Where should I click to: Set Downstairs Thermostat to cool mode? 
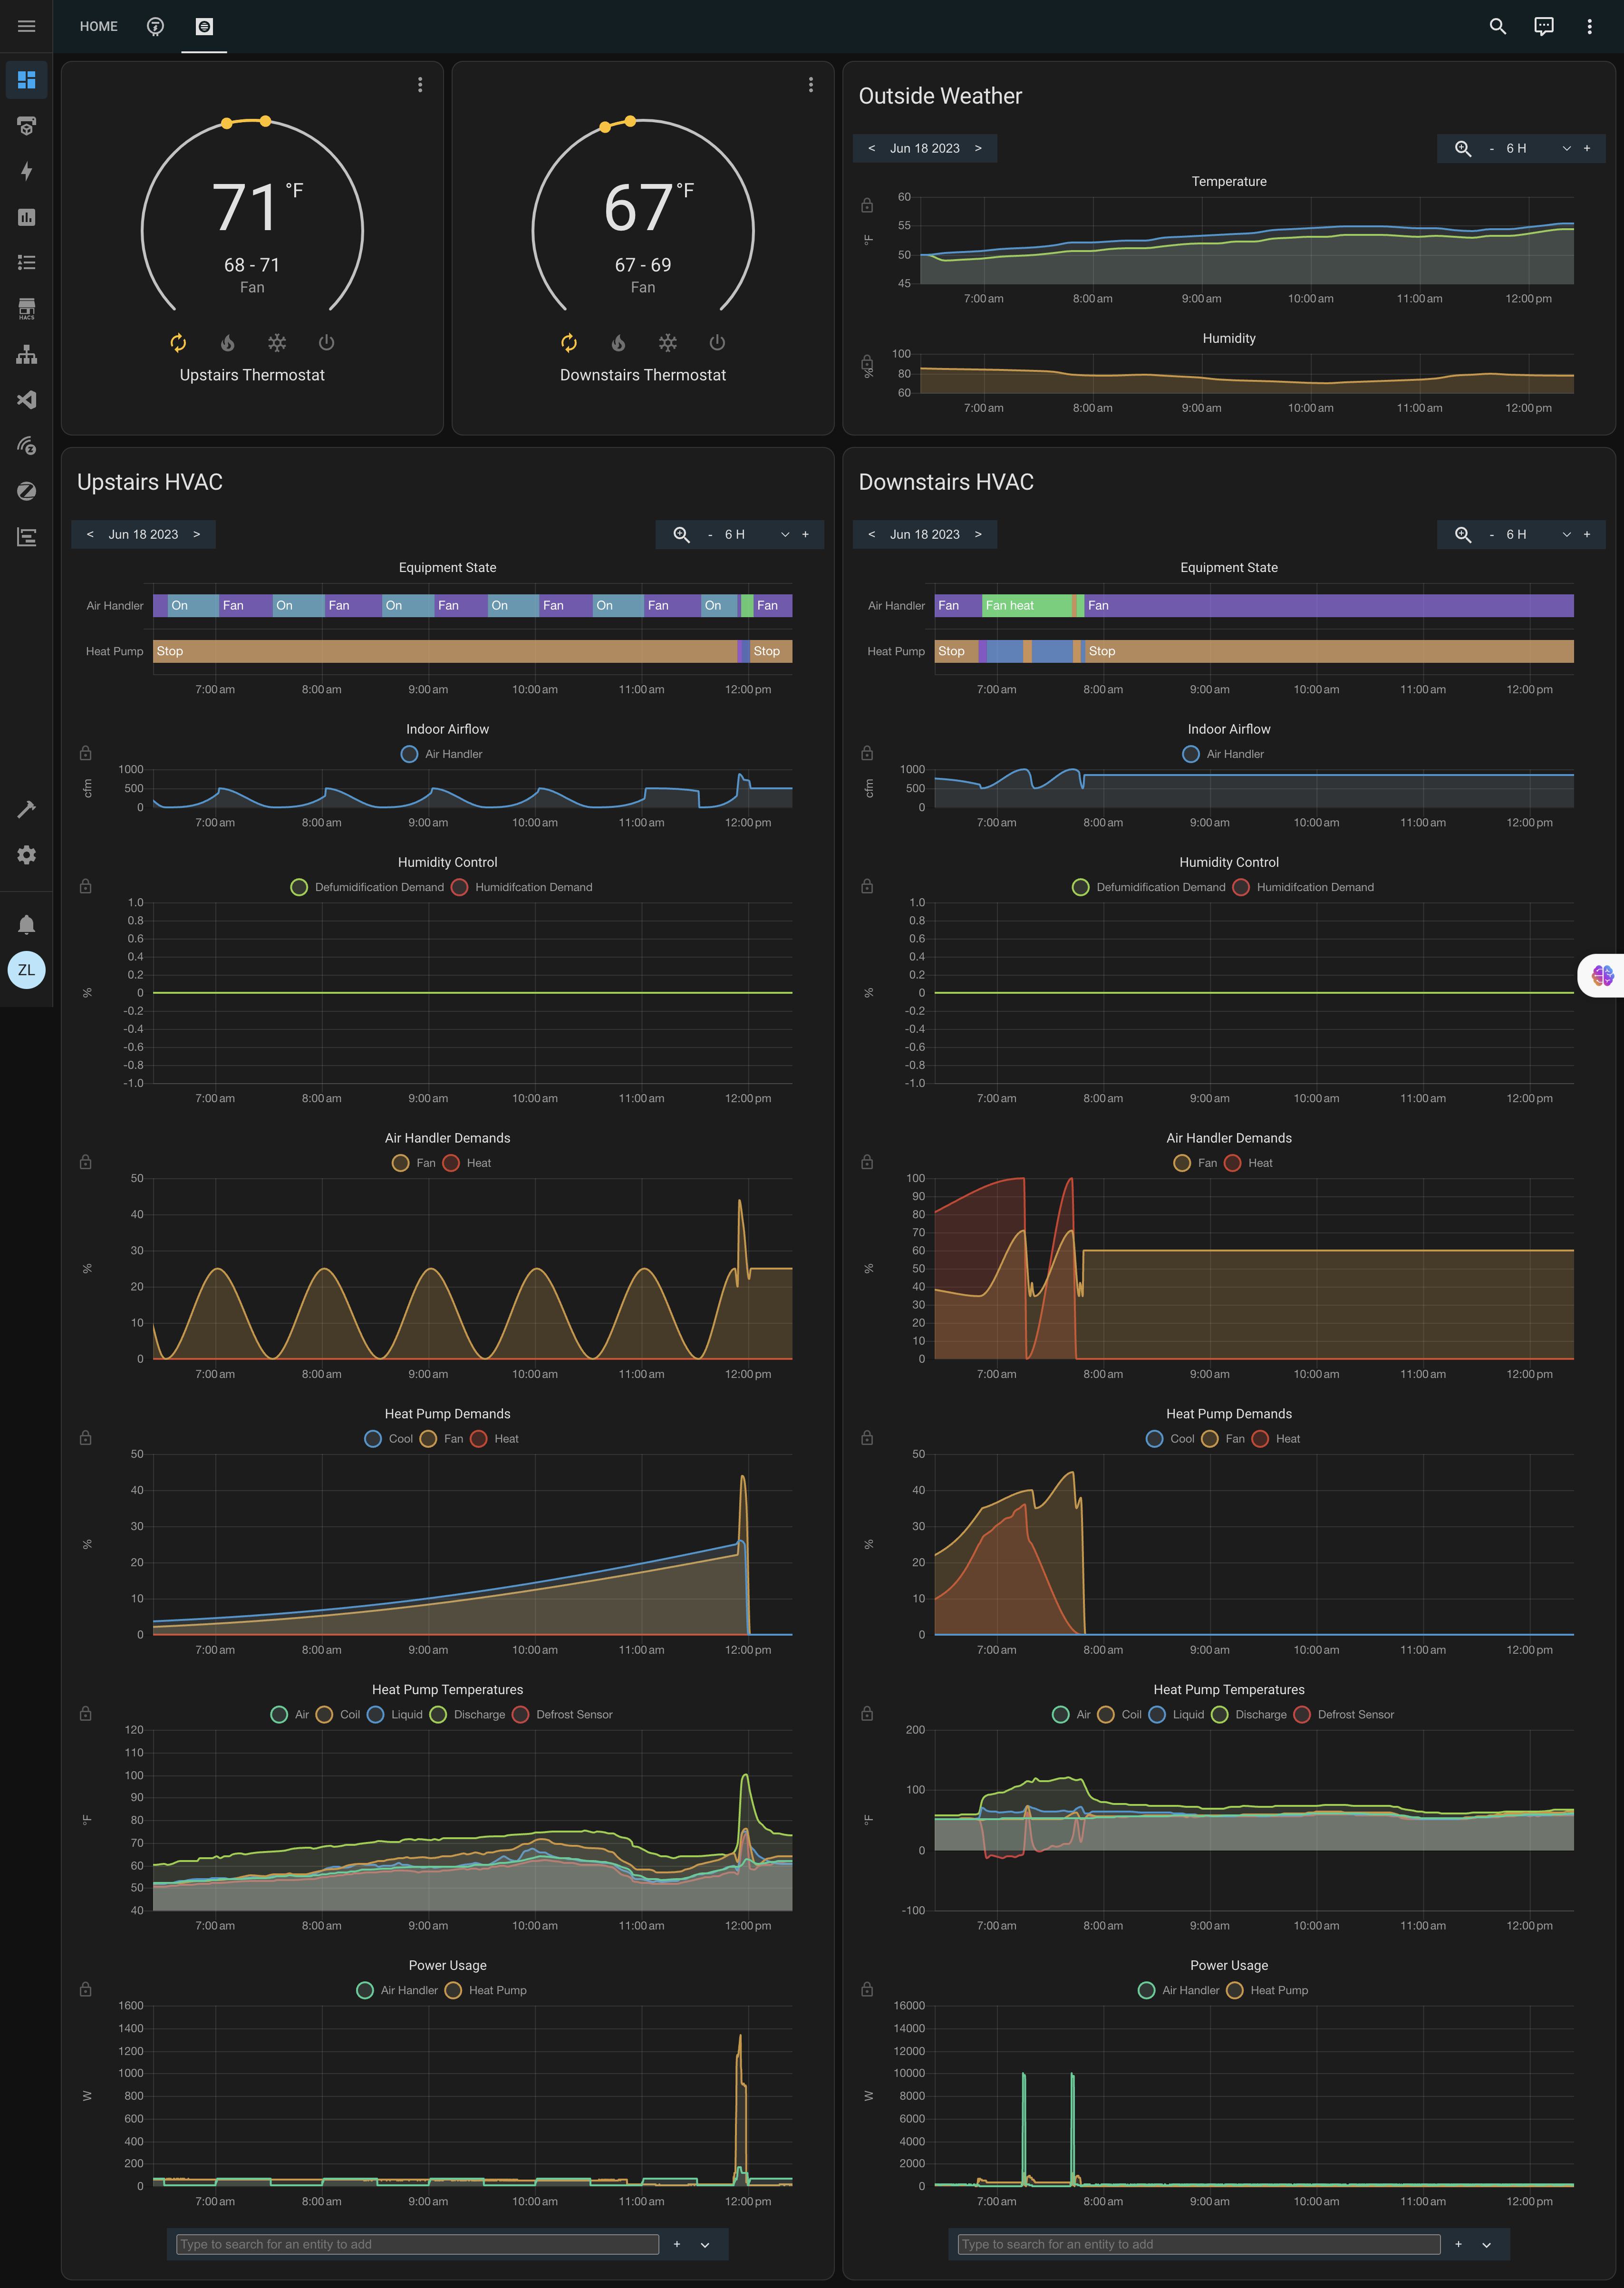(x=668, y=343)
